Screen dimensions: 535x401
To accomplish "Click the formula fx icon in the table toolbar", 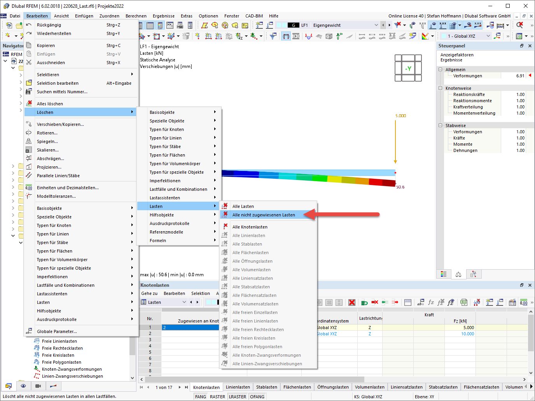I will point(431,302).
